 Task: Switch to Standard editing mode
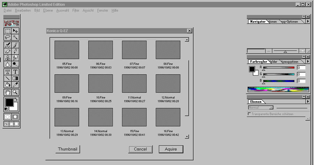tap(8, 117)
